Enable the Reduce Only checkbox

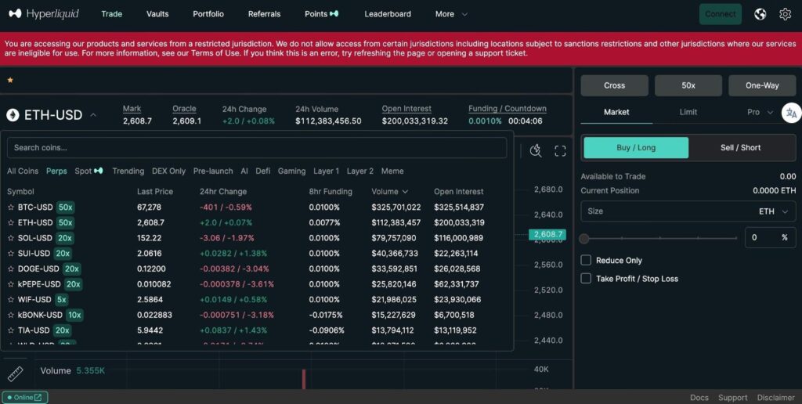coord(586,260)
